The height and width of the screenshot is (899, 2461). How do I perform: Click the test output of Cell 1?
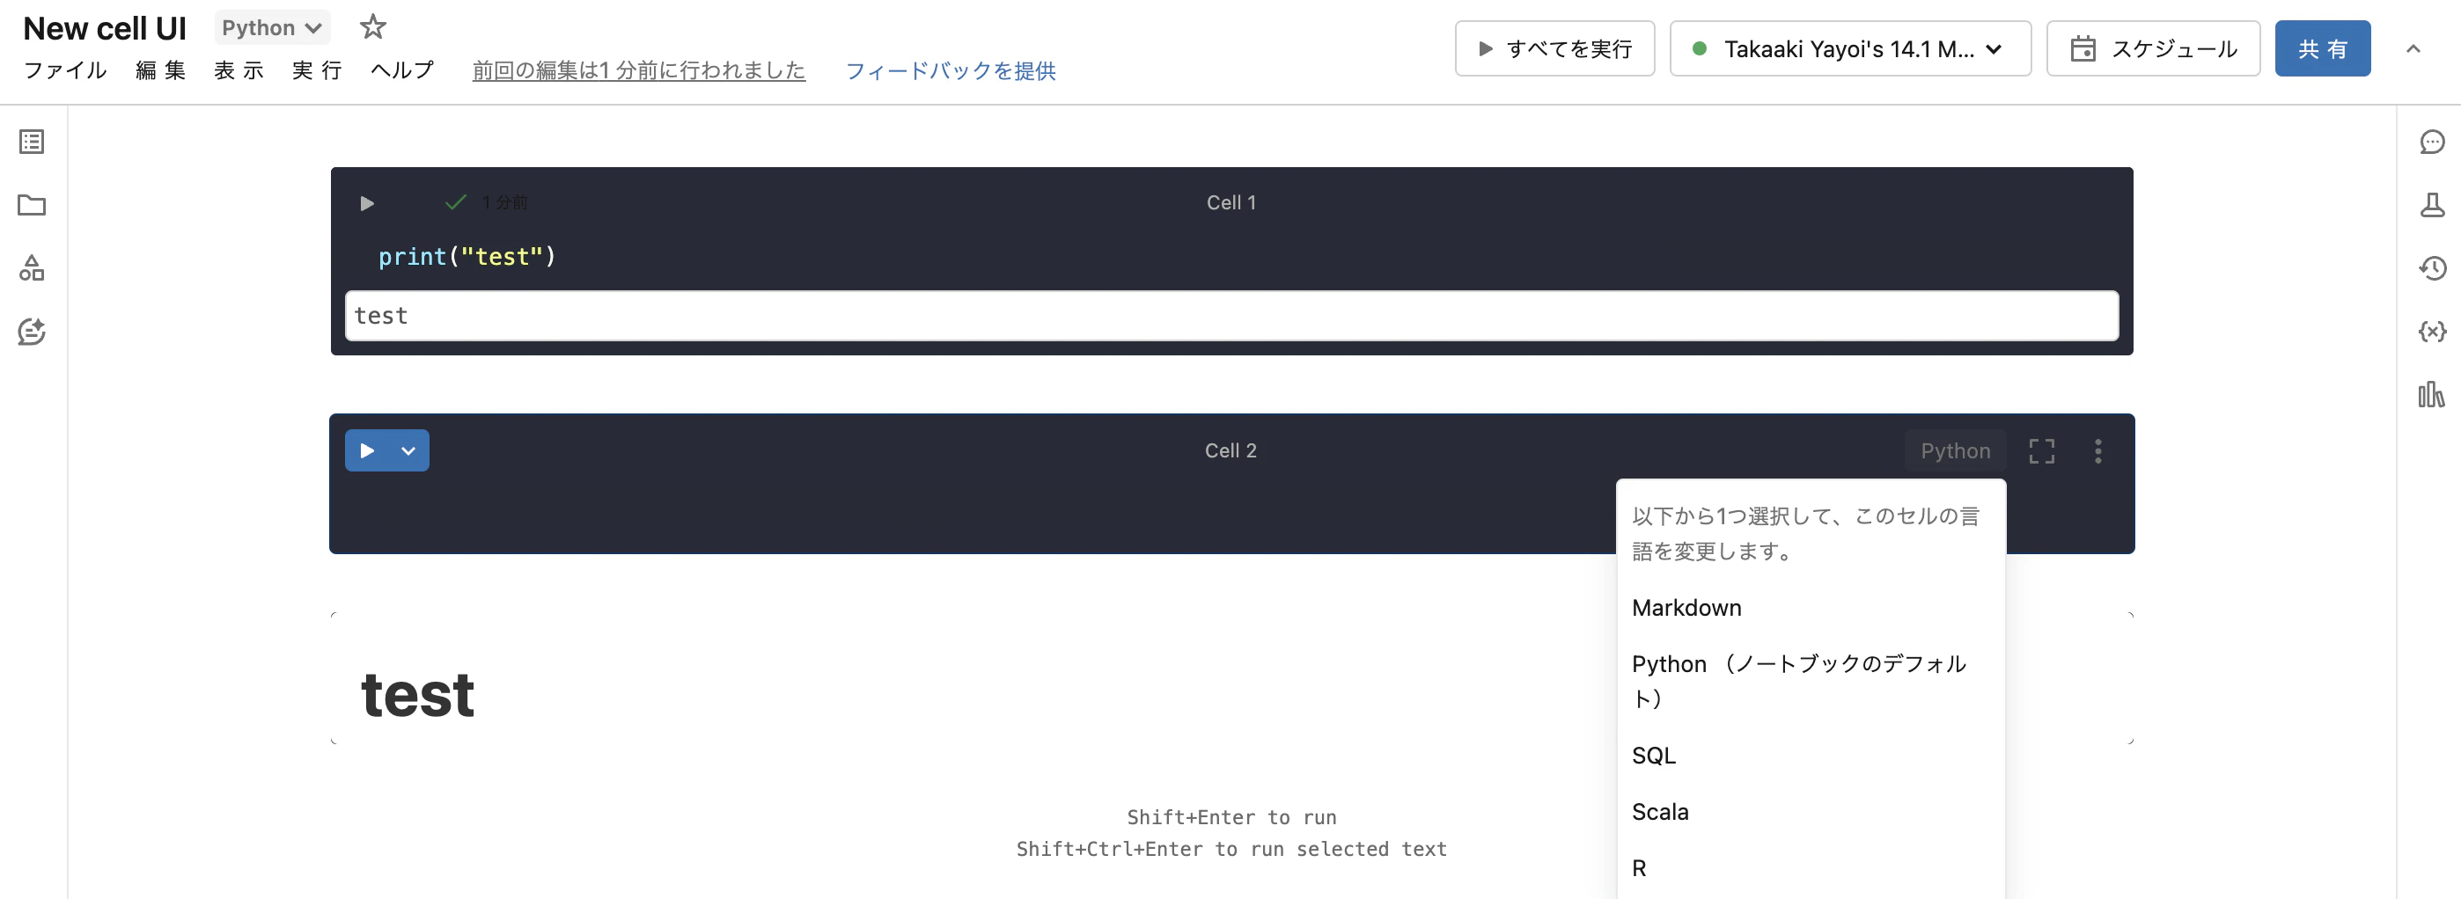click(x=382, y=315)
